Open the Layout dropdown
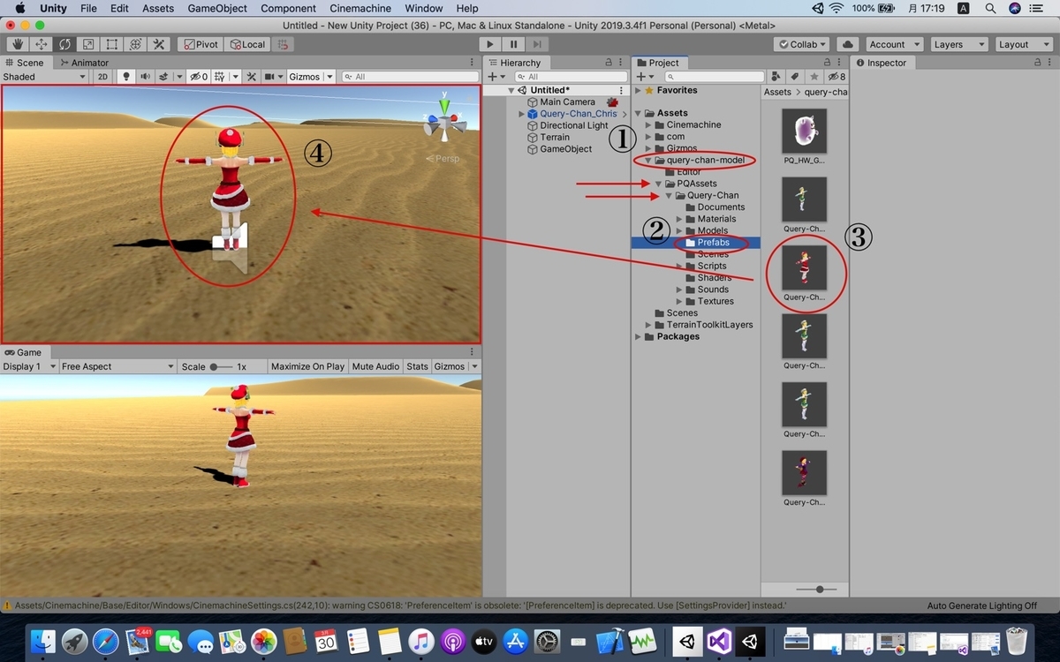Viewport: 1060px width, 662px height. click(1023, 44)
